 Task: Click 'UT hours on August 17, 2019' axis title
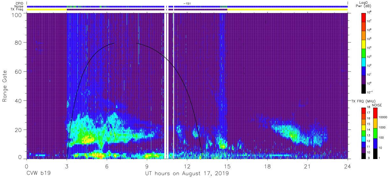click(x=187, y=174)
